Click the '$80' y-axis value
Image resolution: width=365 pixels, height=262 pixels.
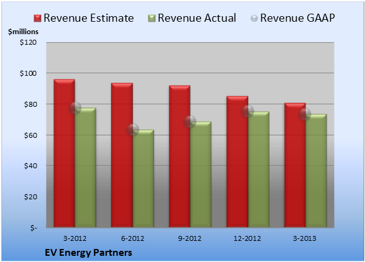pyautogui.click(x=30, y=104)
